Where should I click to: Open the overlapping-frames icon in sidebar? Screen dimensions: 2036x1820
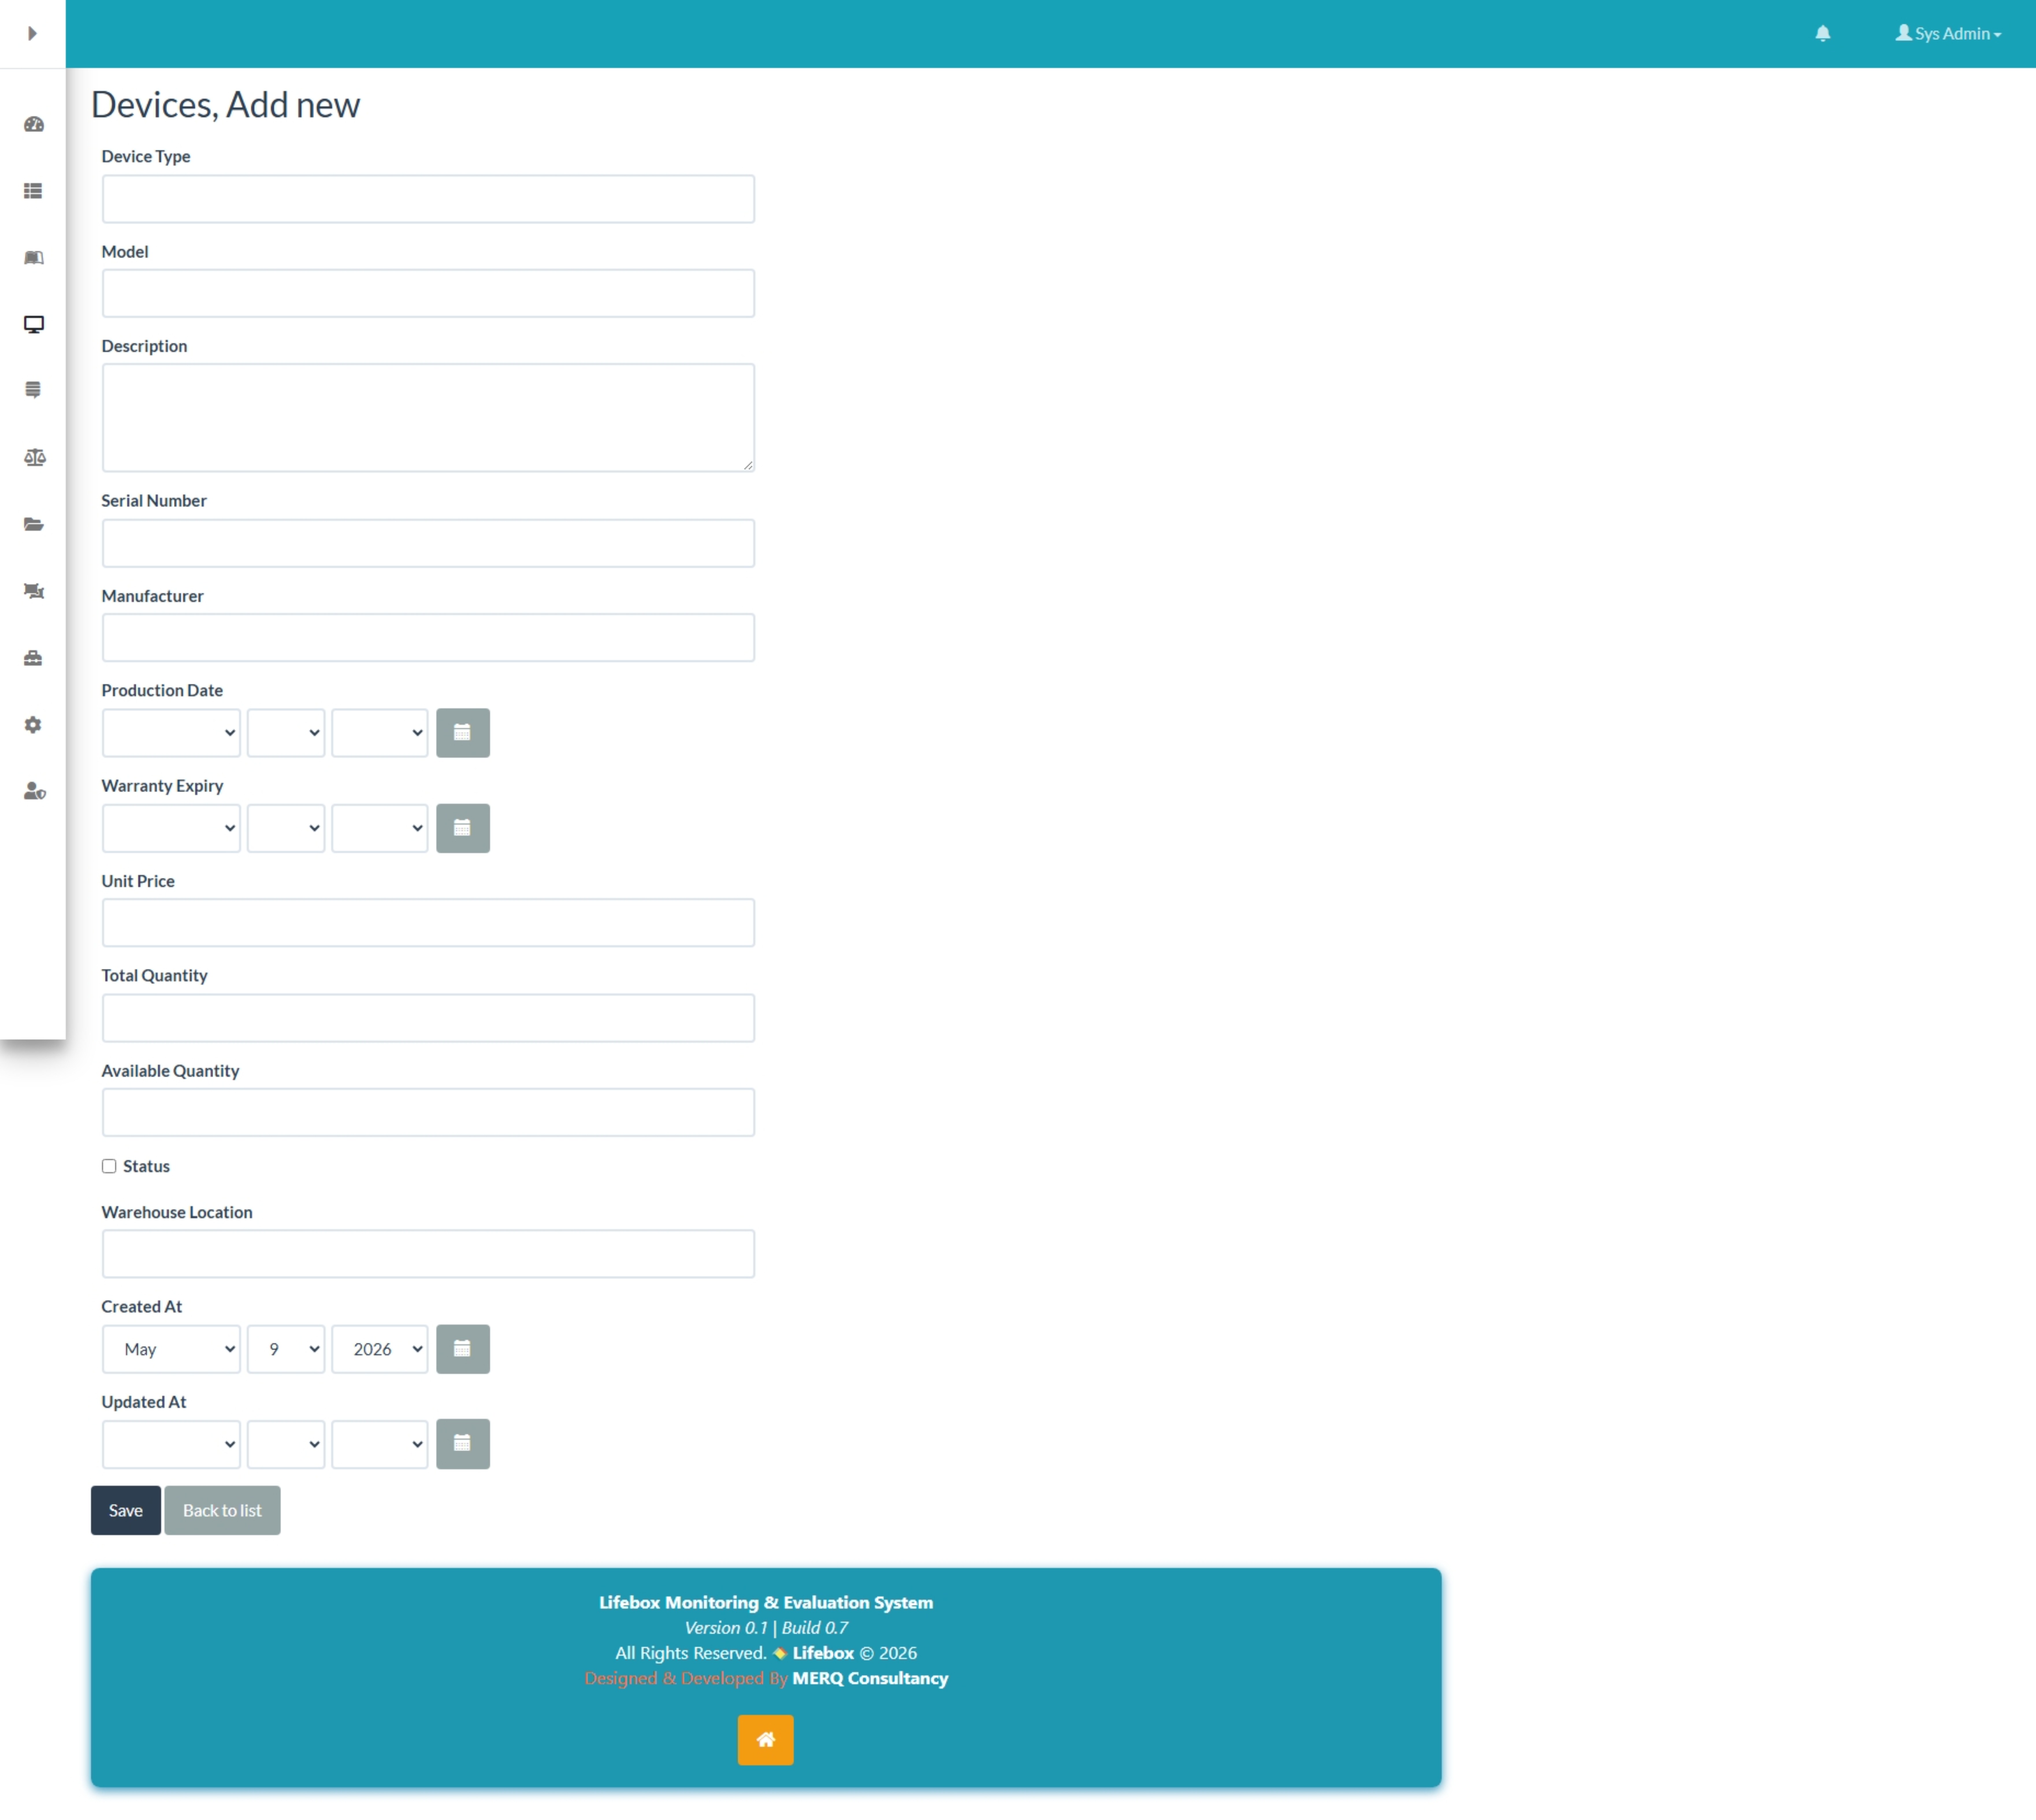pos(34,591)
